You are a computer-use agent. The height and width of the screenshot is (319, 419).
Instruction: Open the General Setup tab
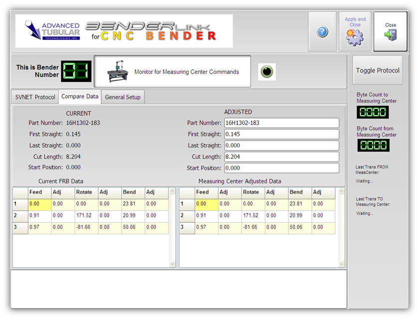pyautogui.click(x=123, y=97)
